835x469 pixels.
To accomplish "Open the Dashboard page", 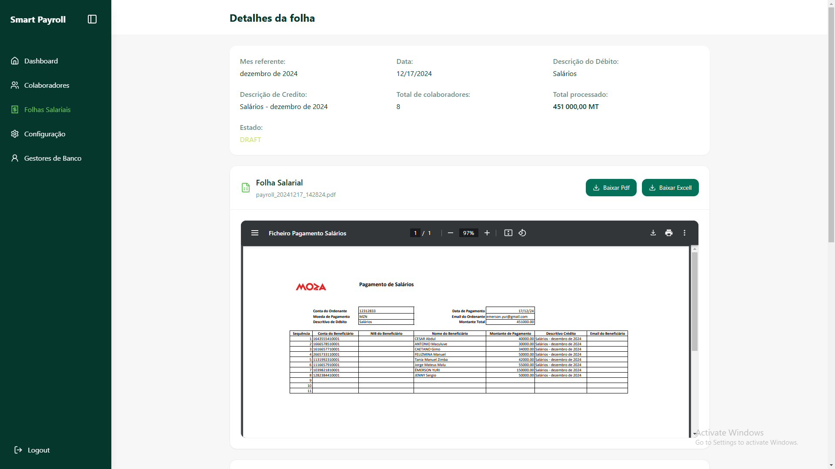I will [41, 61].
